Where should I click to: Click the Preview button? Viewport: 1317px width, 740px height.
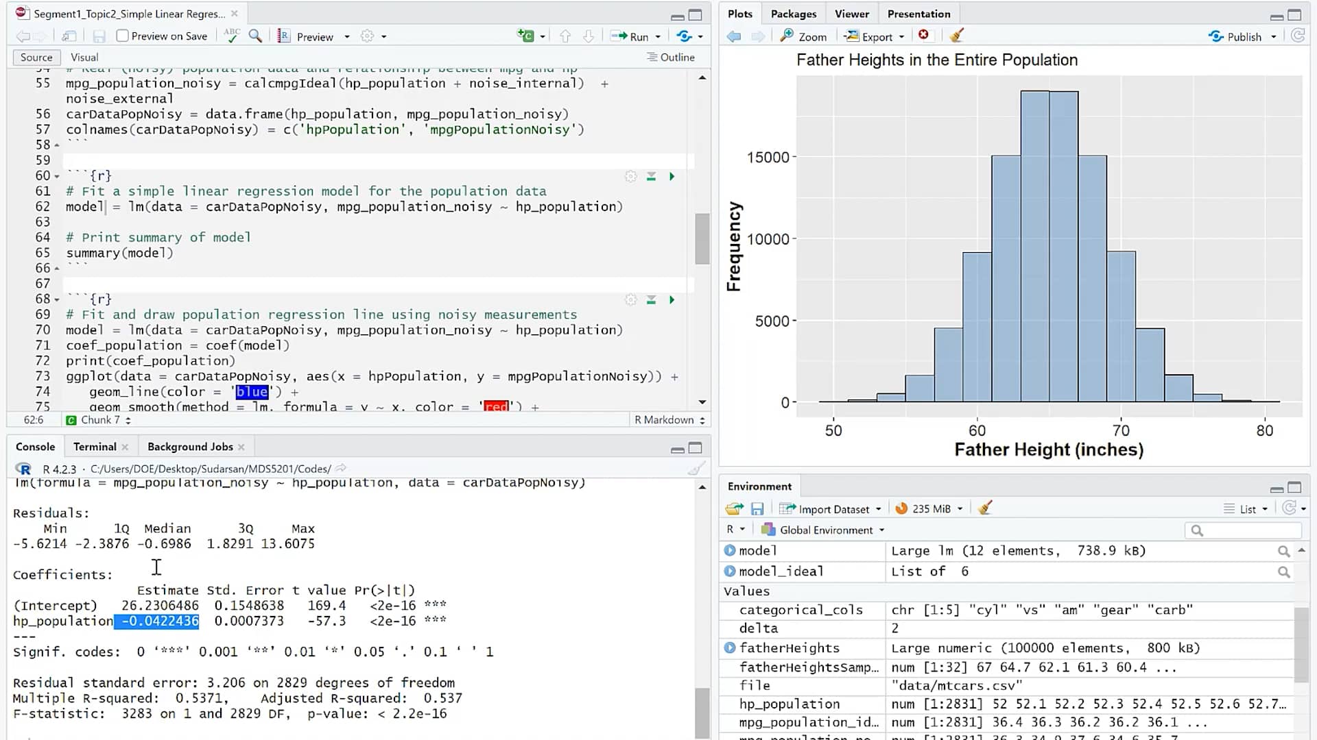(306, 36)
